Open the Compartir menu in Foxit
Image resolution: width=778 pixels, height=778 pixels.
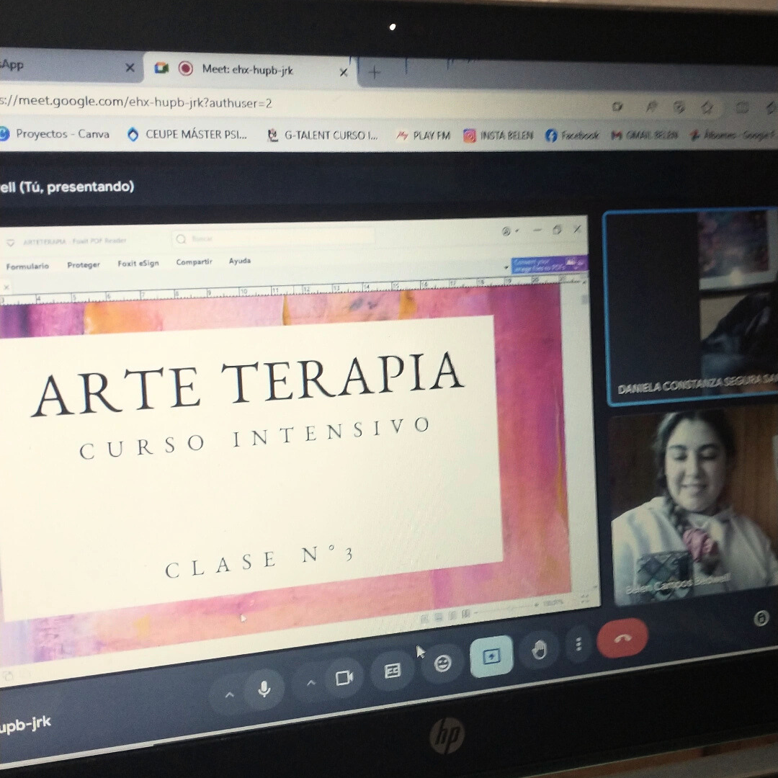[x=194, y=262]
